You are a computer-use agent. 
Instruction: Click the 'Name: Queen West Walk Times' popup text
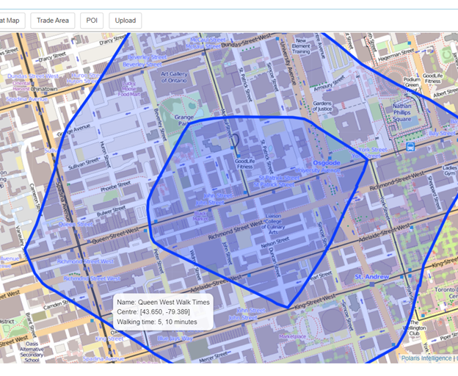(163, 303)
